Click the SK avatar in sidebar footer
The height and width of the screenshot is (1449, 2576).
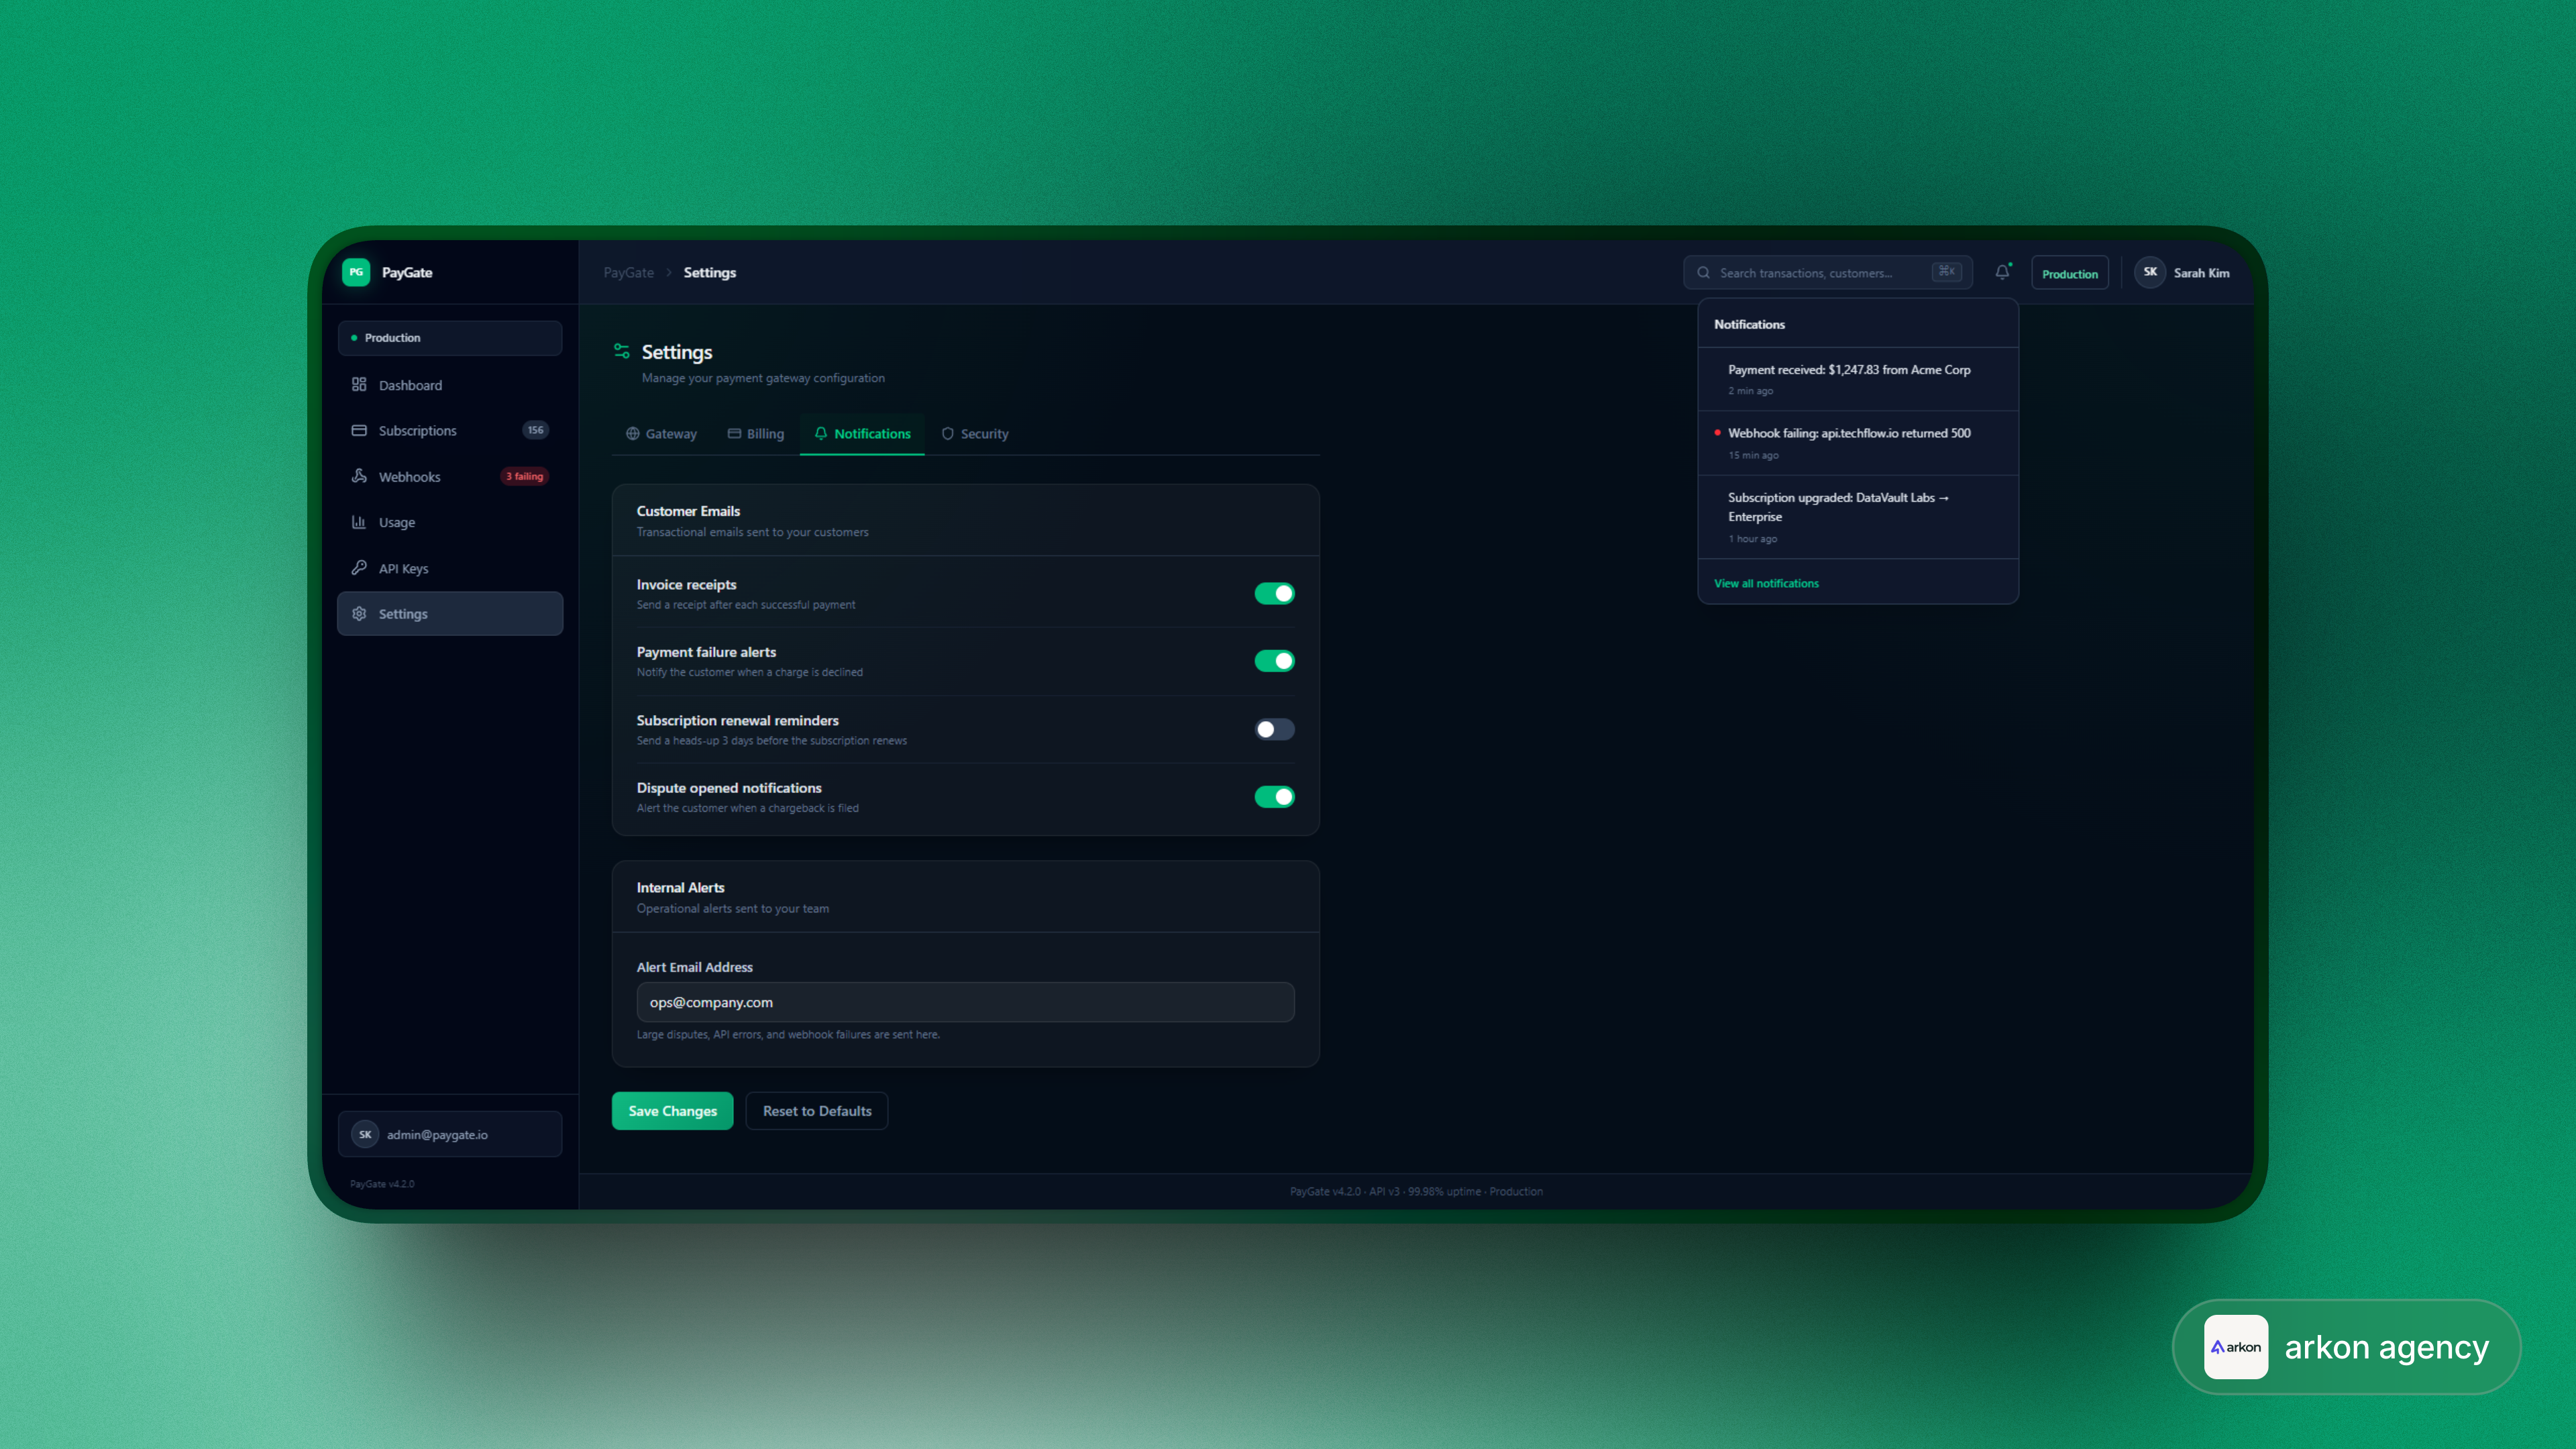pyautogui.click(x=365, y=1134)
